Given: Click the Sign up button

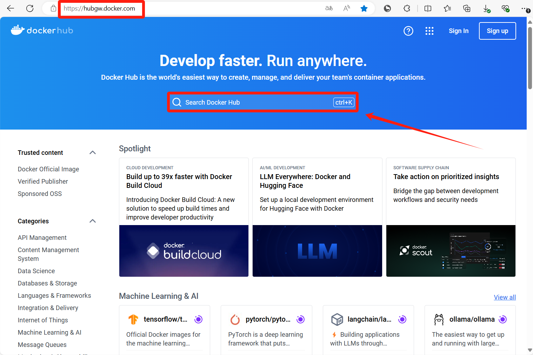Looking at the screenshot, I should (497, 31).
